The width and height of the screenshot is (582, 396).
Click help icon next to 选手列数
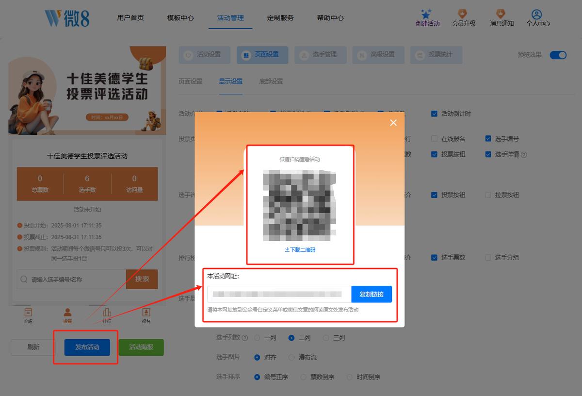click(244, 338)
